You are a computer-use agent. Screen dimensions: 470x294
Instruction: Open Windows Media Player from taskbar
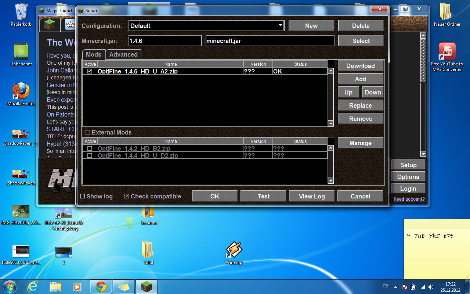(x=77, y=286)
